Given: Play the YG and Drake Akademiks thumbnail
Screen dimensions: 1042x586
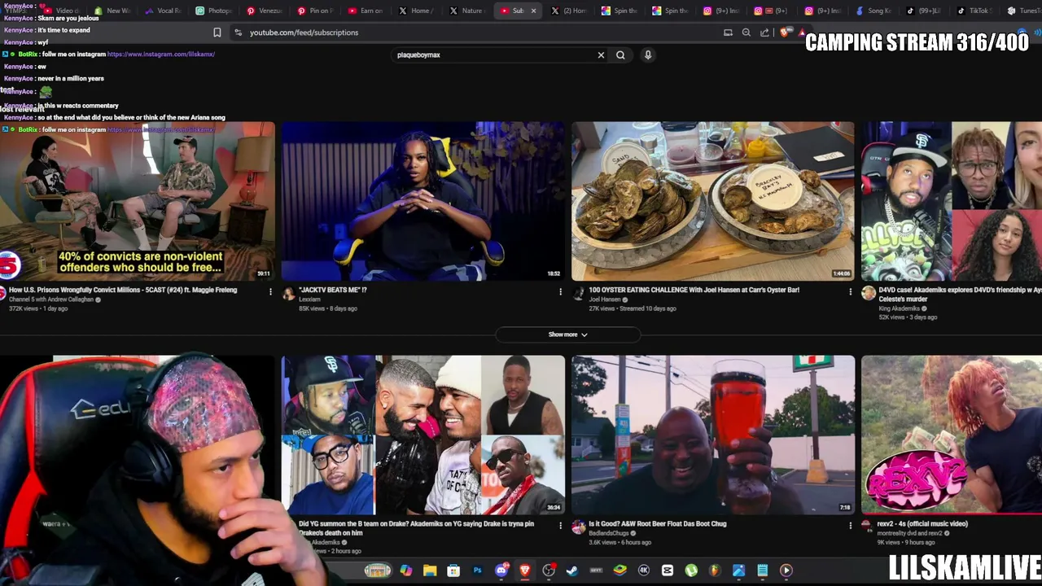Looking at the screenshot, I should pos(422,435).
